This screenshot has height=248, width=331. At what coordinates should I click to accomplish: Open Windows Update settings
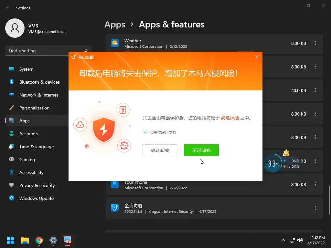(37, 198)
